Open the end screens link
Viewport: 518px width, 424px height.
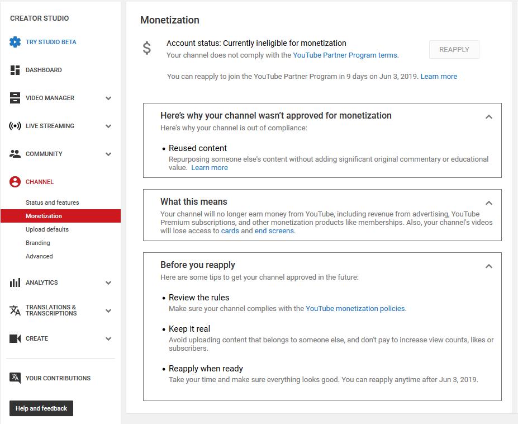[x=274, y=231]
